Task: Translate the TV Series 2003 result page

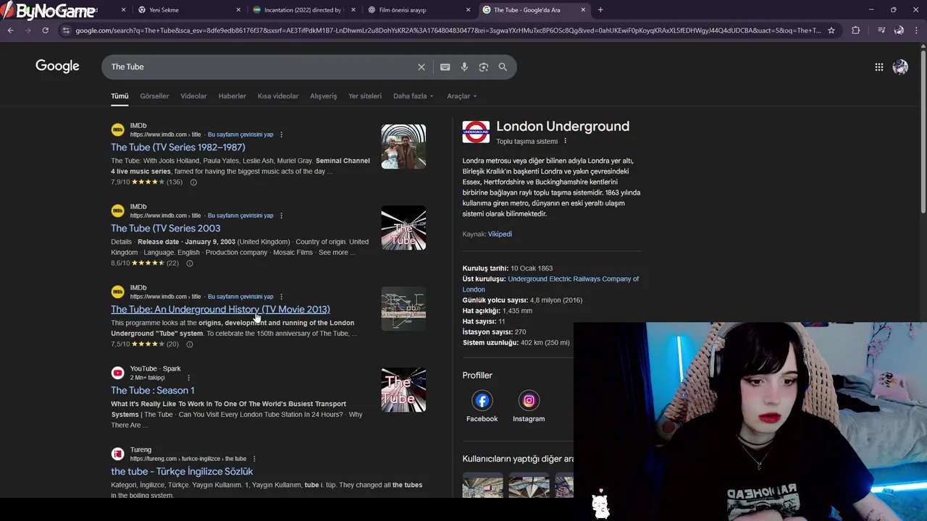Action: [240, 216]
